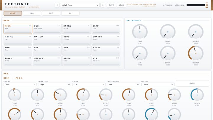Select the CLAP pad
The height and width of the screenshot is (120, 213).
(x=106, y=29)
